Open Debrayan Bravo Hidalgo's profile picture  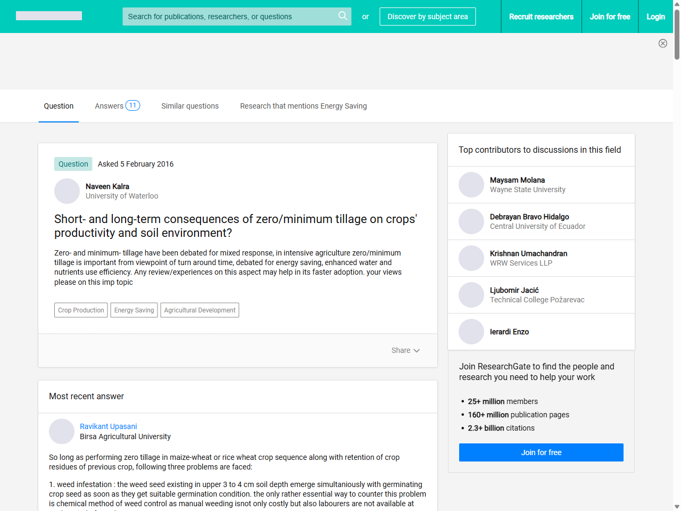[x=471, y=221]
